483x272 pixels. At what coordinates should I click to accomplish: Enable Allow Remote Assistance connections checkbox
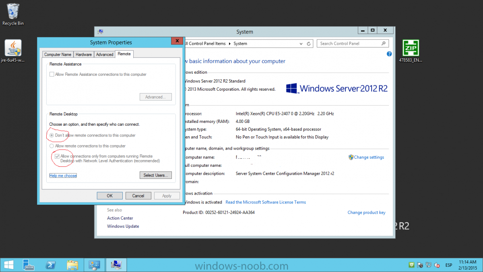(52, 75)
